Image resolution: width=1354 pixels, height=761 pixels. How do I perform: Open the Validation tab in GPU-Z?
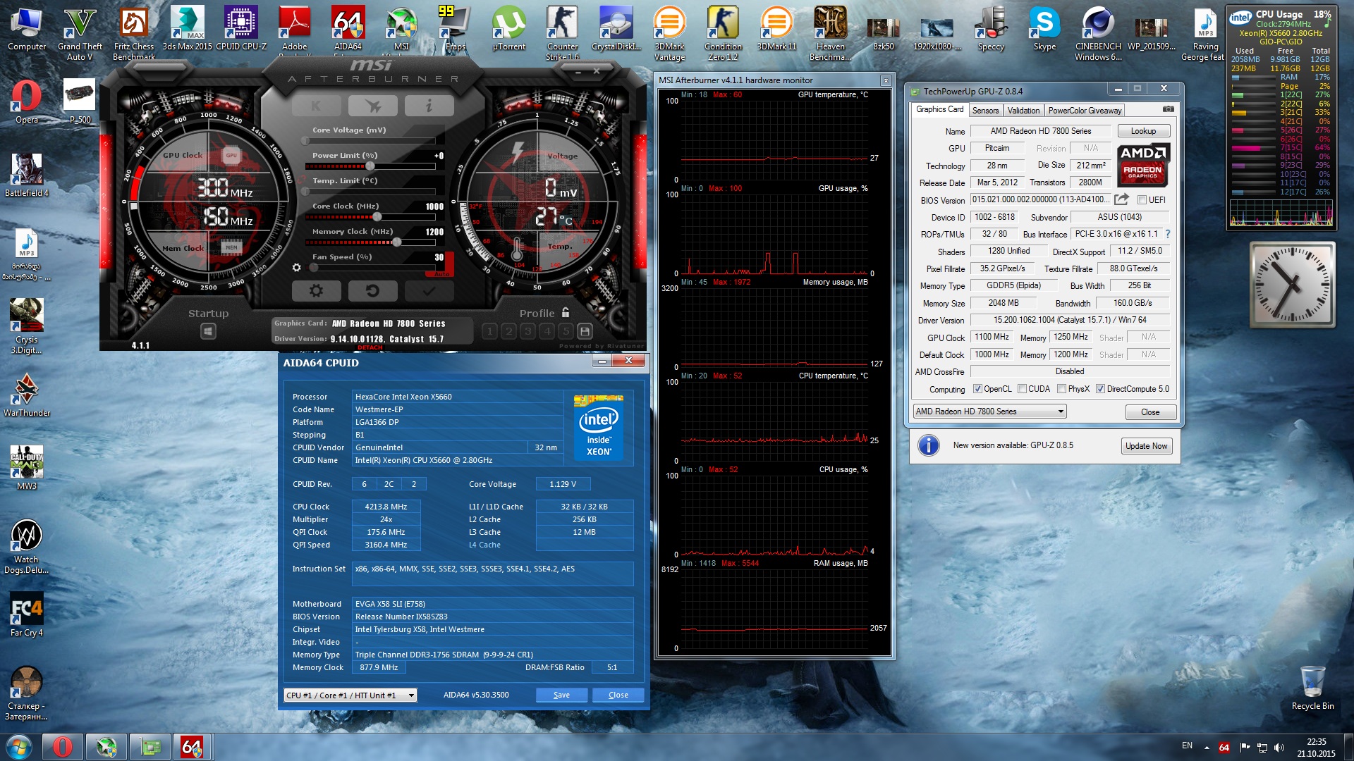coord(1023,111)
